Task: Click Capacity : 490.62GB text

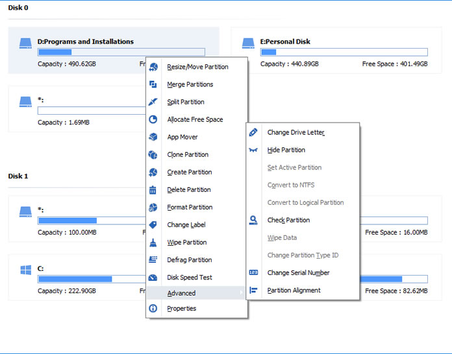Action: coord(67,64)
